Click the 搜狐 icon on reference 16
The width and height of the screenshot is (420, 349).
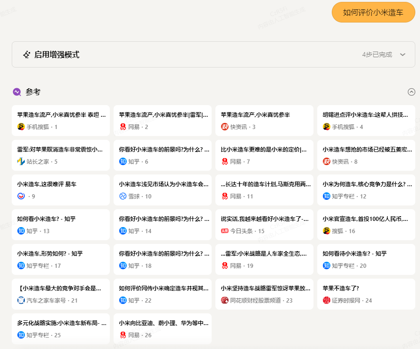click(x=326, y=231)
